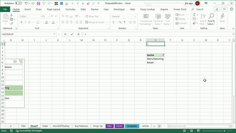Open the Comments icon at top right
The height and width of the screenshot is (133, 236).
click(224, 9)
